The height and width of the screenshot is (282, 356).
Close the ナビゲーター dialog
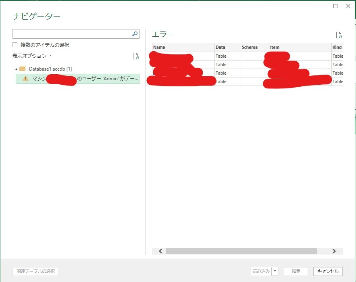348,6
